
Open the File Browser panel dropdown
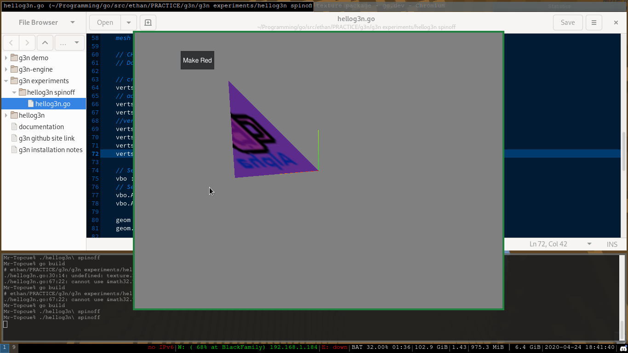[x=72, y=23]
